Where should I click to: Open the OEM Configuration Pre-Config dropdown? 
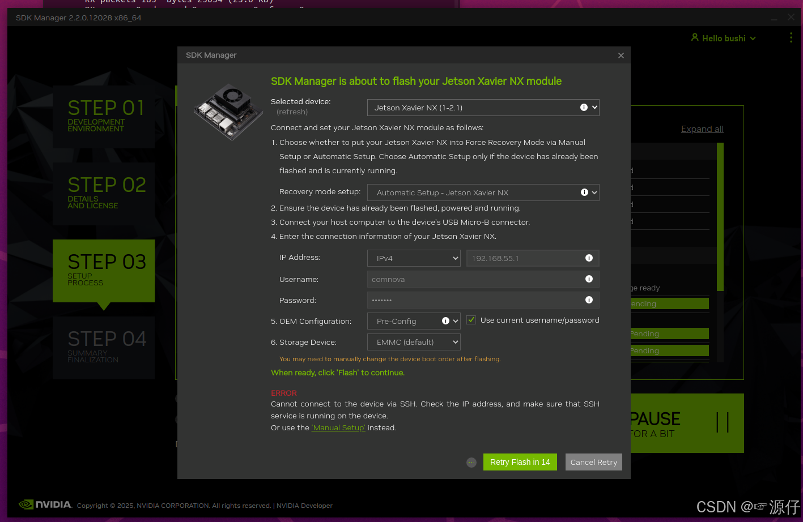click(x=414, y=321)
